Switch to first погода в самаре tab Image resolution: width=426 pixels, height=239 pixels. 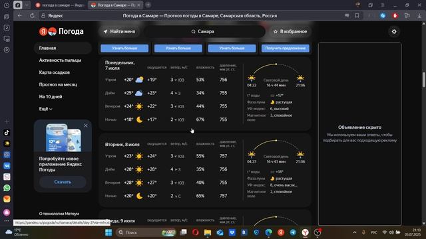point(60,5)
